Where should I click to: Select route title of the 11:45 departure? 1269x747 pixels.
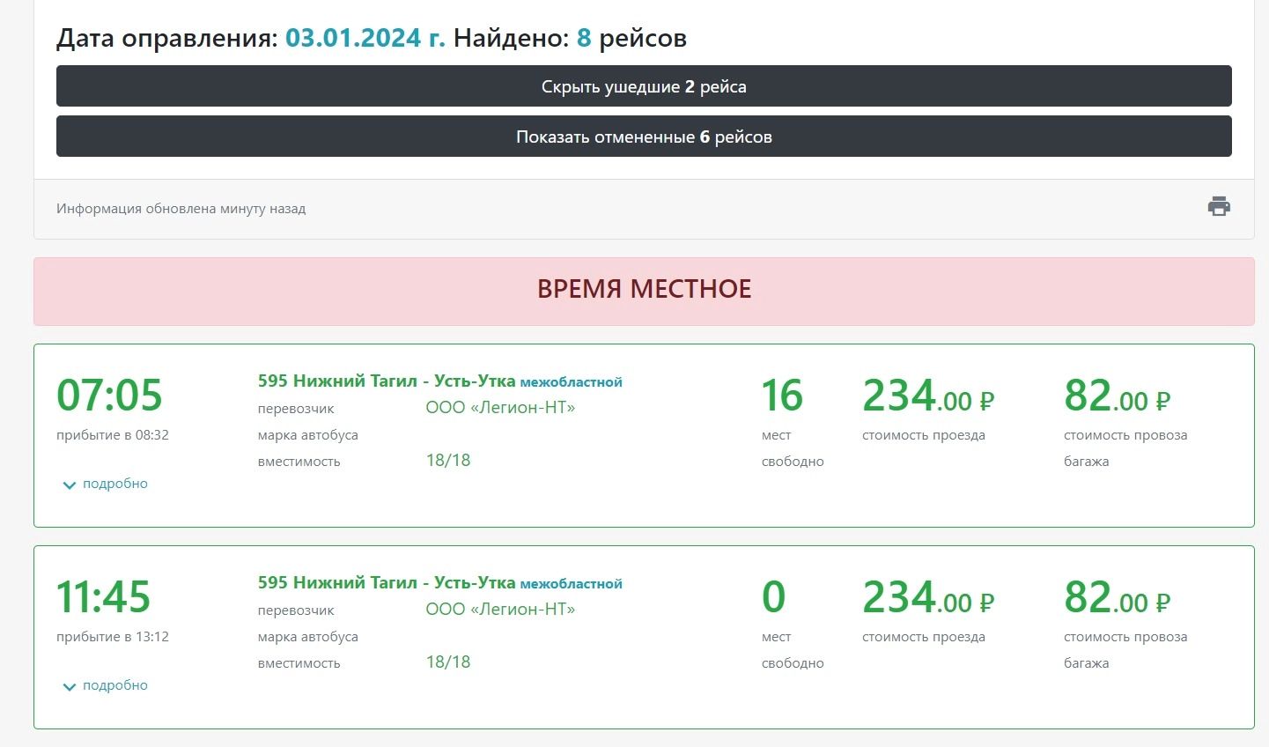click(x=386, y=582)
